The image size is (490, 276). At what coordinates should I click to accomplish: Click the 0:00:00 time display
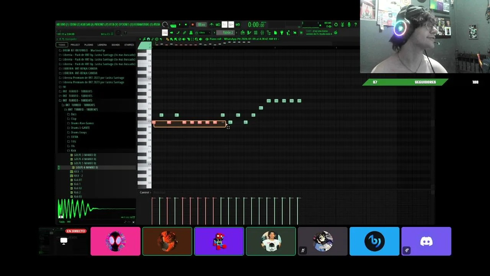[x=256, y=25]
